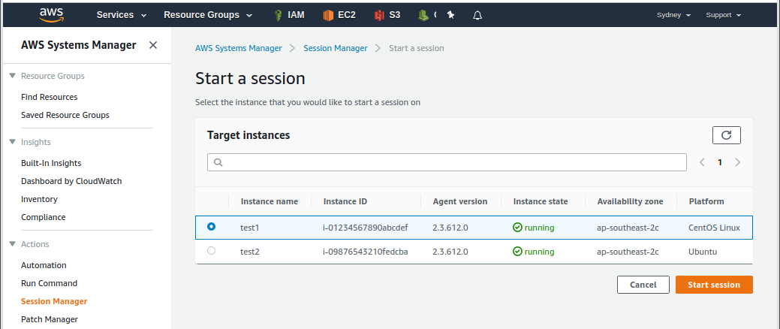Click the running status icon for test2

[x=517, y=252]
